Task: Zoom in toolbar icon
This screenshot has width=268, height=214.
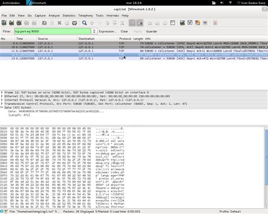Action: click(x=150, y=23)
